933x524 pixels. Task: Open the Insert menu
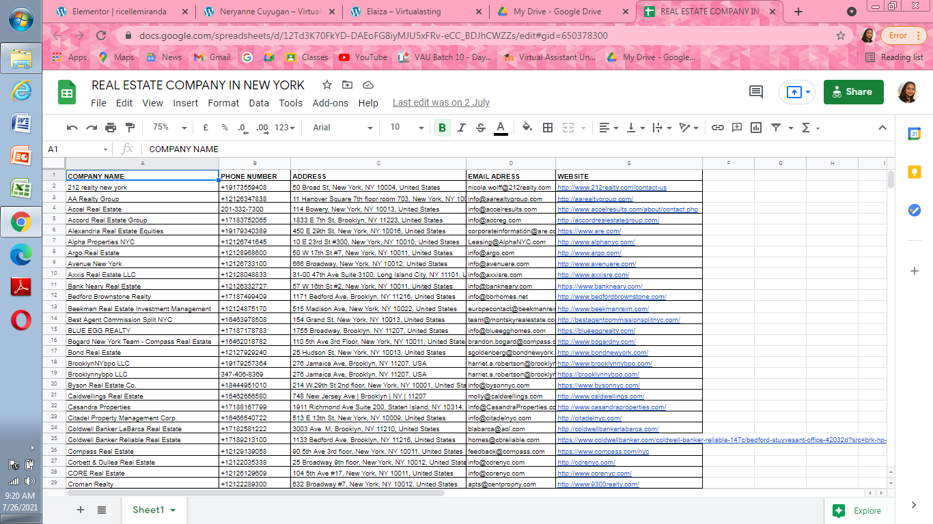pyautogui.click(x=185, y=103)
